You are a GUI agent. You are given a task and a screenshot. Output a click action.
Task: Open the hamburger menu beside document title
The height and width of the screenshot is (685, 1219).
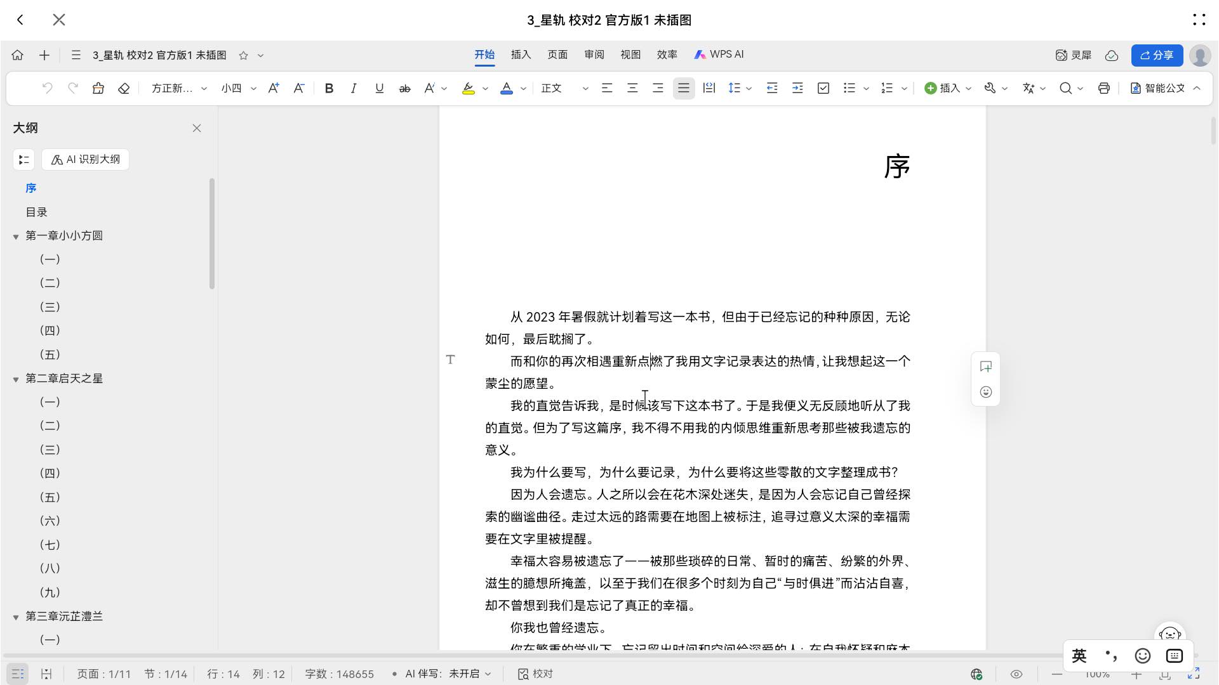(76, 55)
